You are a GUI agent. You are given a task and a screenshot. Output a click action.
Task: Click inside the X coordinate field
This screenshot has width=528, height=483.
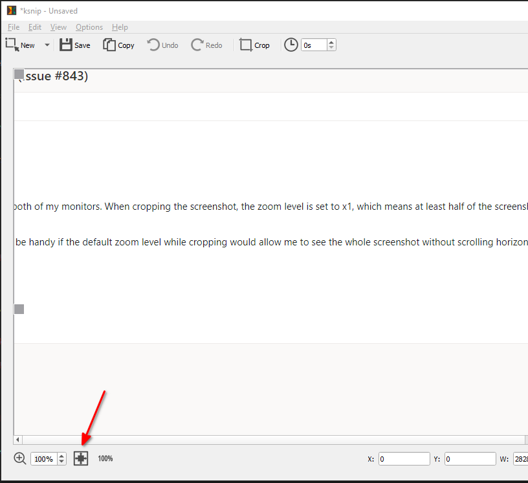pos(404,458)
